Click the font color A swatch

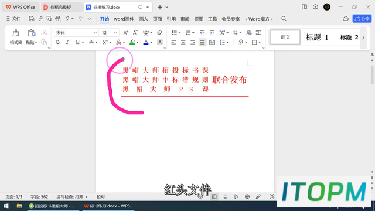point(146,42)
